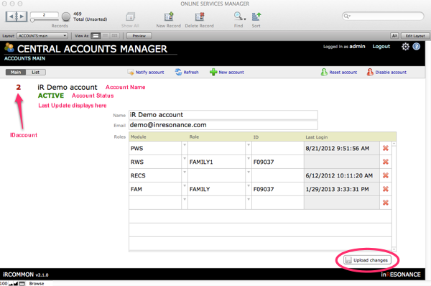Click the Preview button
This screenshot has width=431, height=286.
[139, 36]
